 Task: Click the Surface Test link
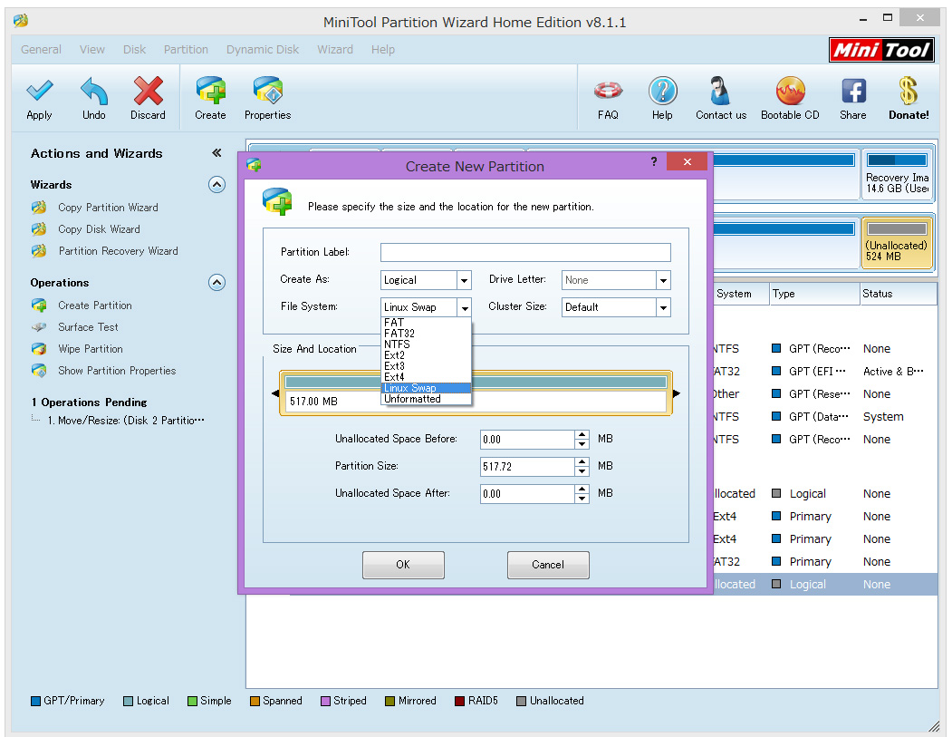[x=88, y=327]
